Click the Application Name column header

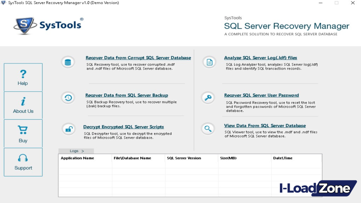click(77, 158)
